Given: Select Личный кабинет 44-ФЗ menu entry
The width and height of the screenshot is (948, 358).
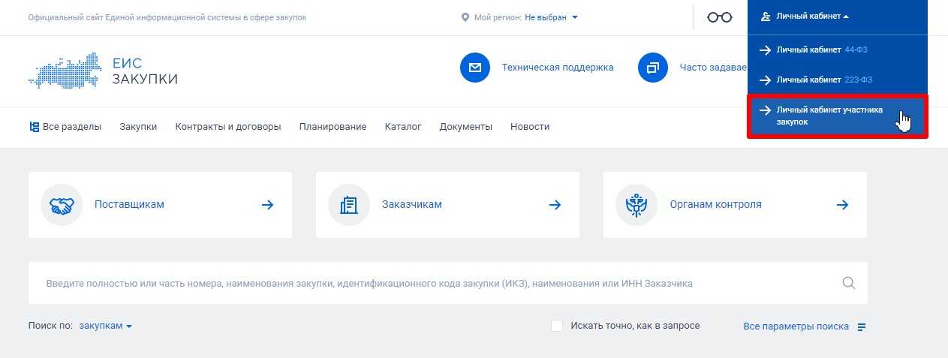Looking at the screenshot, I should pyautogui.click(x=823, y=50).
